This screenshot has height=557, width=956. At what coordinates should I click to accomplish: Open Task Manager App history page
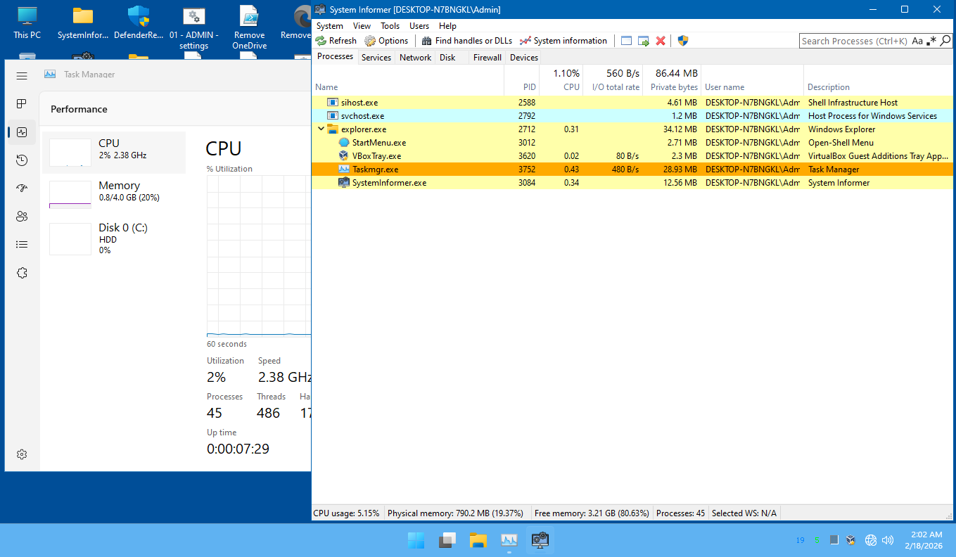(x=22, y=160)
